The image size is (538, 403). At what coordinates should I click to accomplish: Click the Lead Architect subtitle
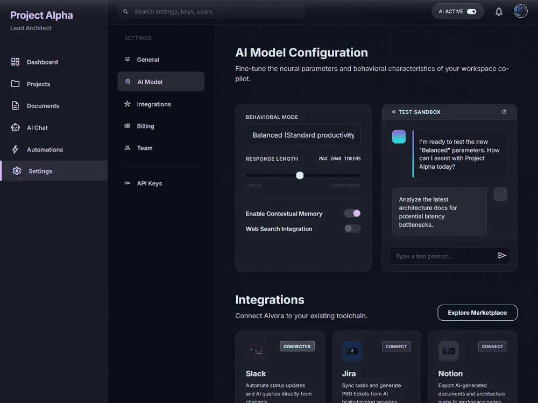pyautogui.click(x=31, y=28)
